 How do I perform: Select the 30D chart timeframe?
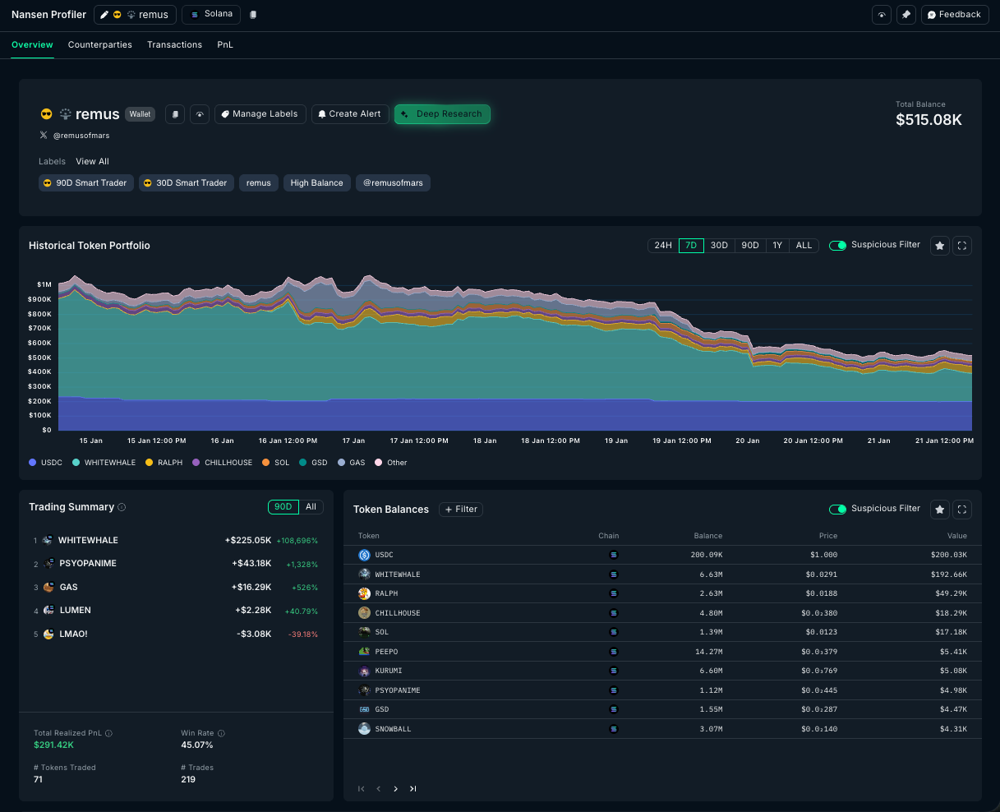click(719, 246)
